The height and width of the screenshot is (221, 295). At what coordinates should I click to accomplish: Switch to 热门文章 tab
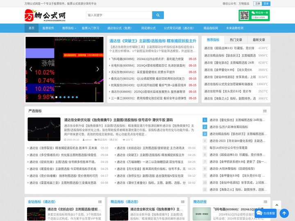[x=236, y=40]
